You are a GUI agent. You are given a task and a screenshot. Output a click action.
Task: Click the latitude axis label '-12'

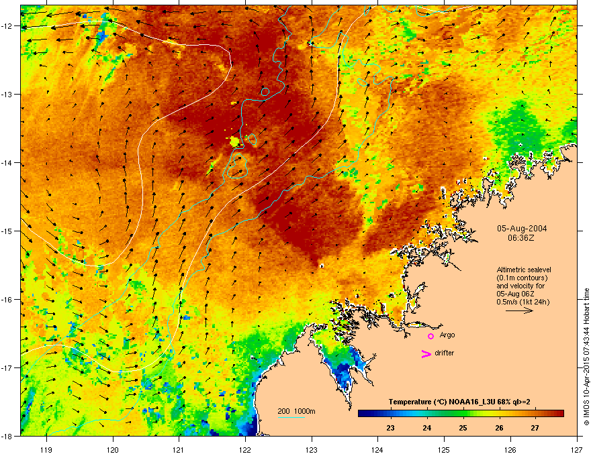coord(8,26)
